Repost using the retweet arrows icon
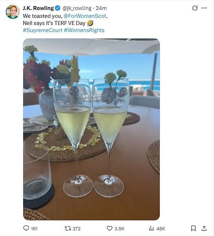 click(x=68, y=229)
